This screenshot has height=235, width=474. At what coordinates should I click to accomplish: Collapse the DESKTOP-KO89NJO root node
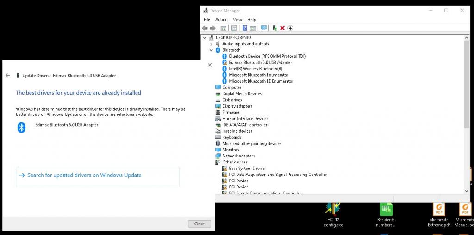[x=205, y=37]
